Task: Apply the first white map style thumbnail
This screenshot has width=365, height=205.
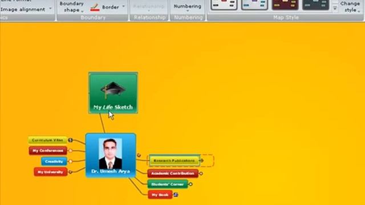Action: coord(224,5)
